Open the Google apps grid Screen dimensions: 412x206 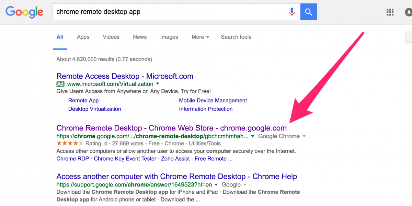(390, 12)
